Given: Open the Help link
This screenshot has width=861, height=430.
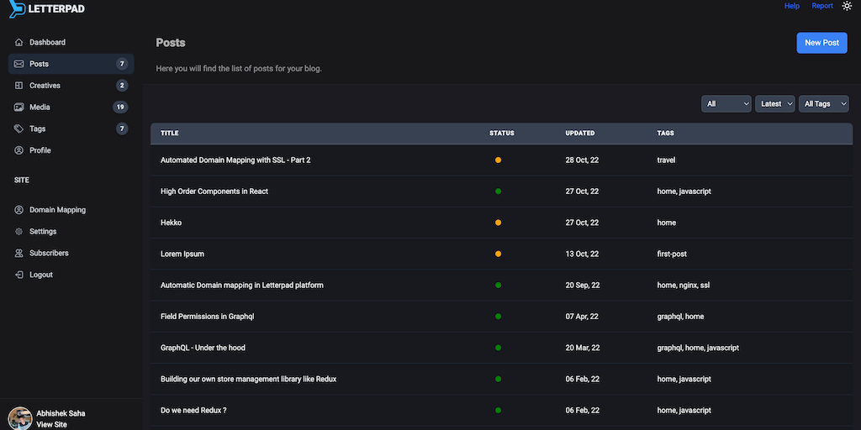Looking at the screenshot, I should (791, 6).
